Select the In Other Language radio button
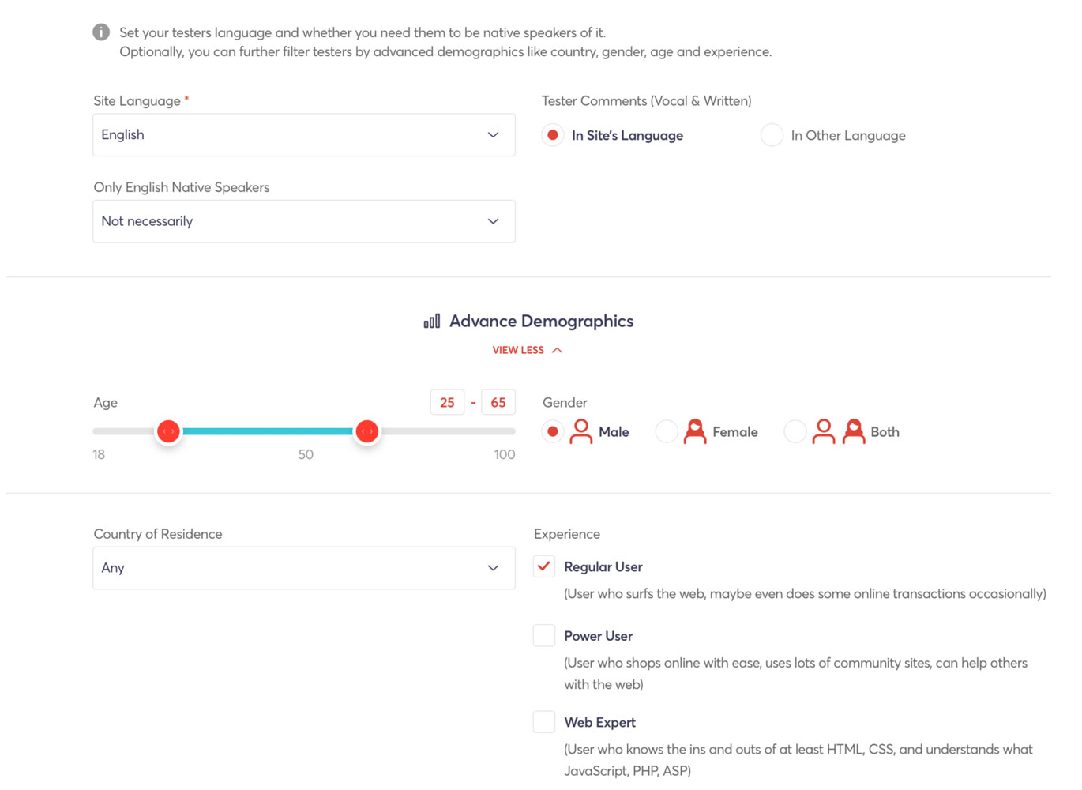Image resolution: width=1082 pixels, height=790 pixels. [772, 135]
